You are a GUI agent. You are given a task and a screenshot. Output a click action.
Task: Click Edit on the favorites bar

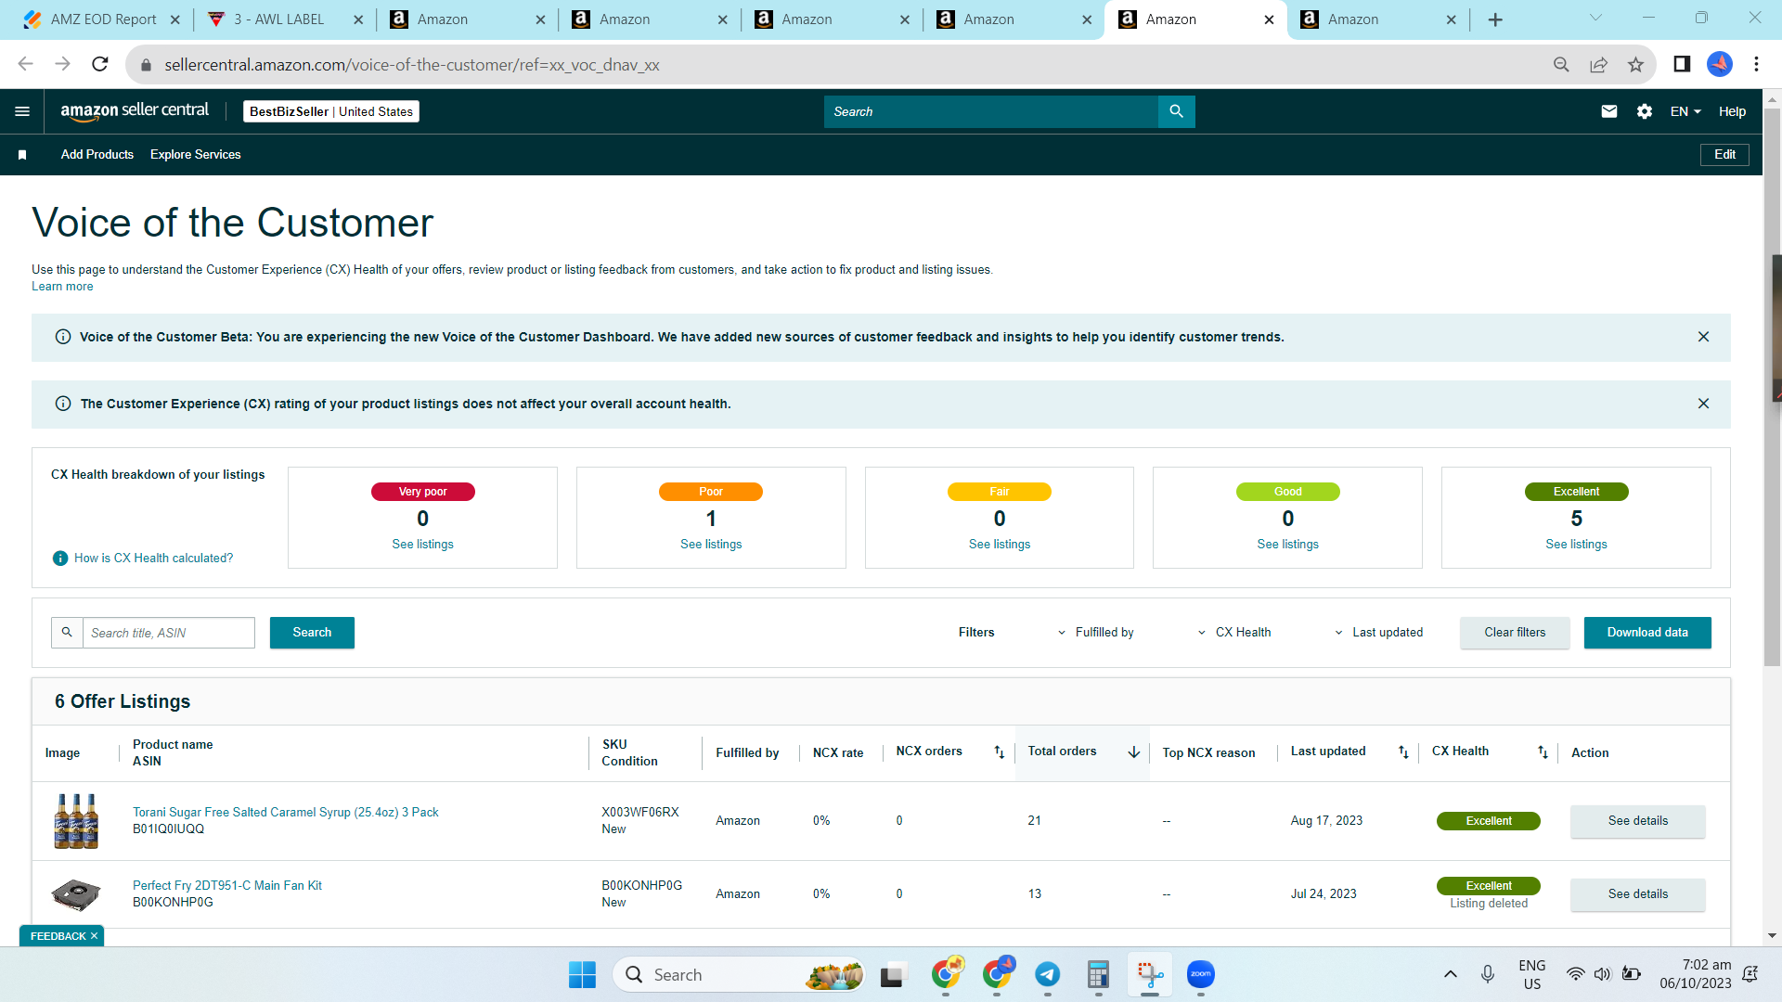point(1724,155)
